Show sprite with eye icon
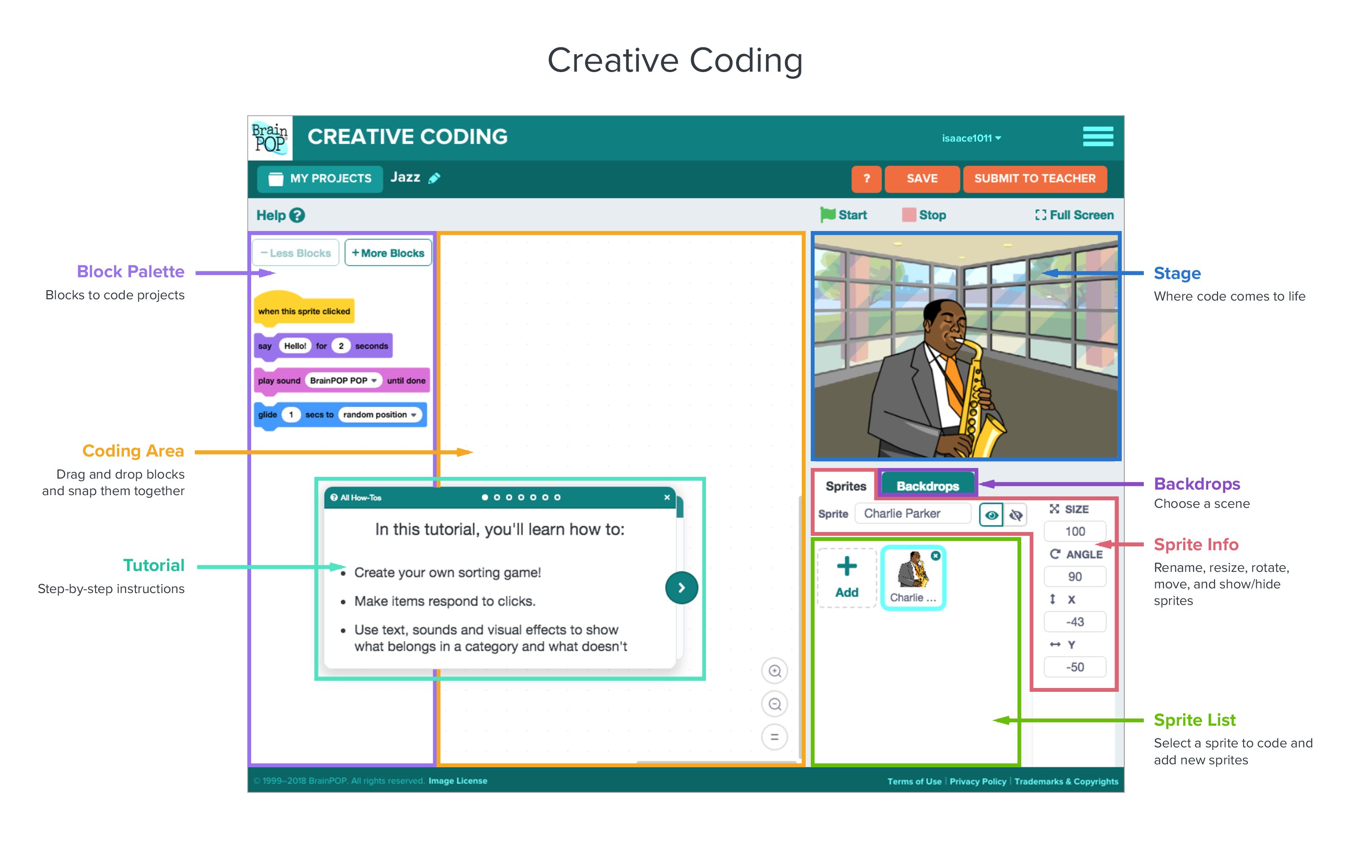 coord(991,515)
